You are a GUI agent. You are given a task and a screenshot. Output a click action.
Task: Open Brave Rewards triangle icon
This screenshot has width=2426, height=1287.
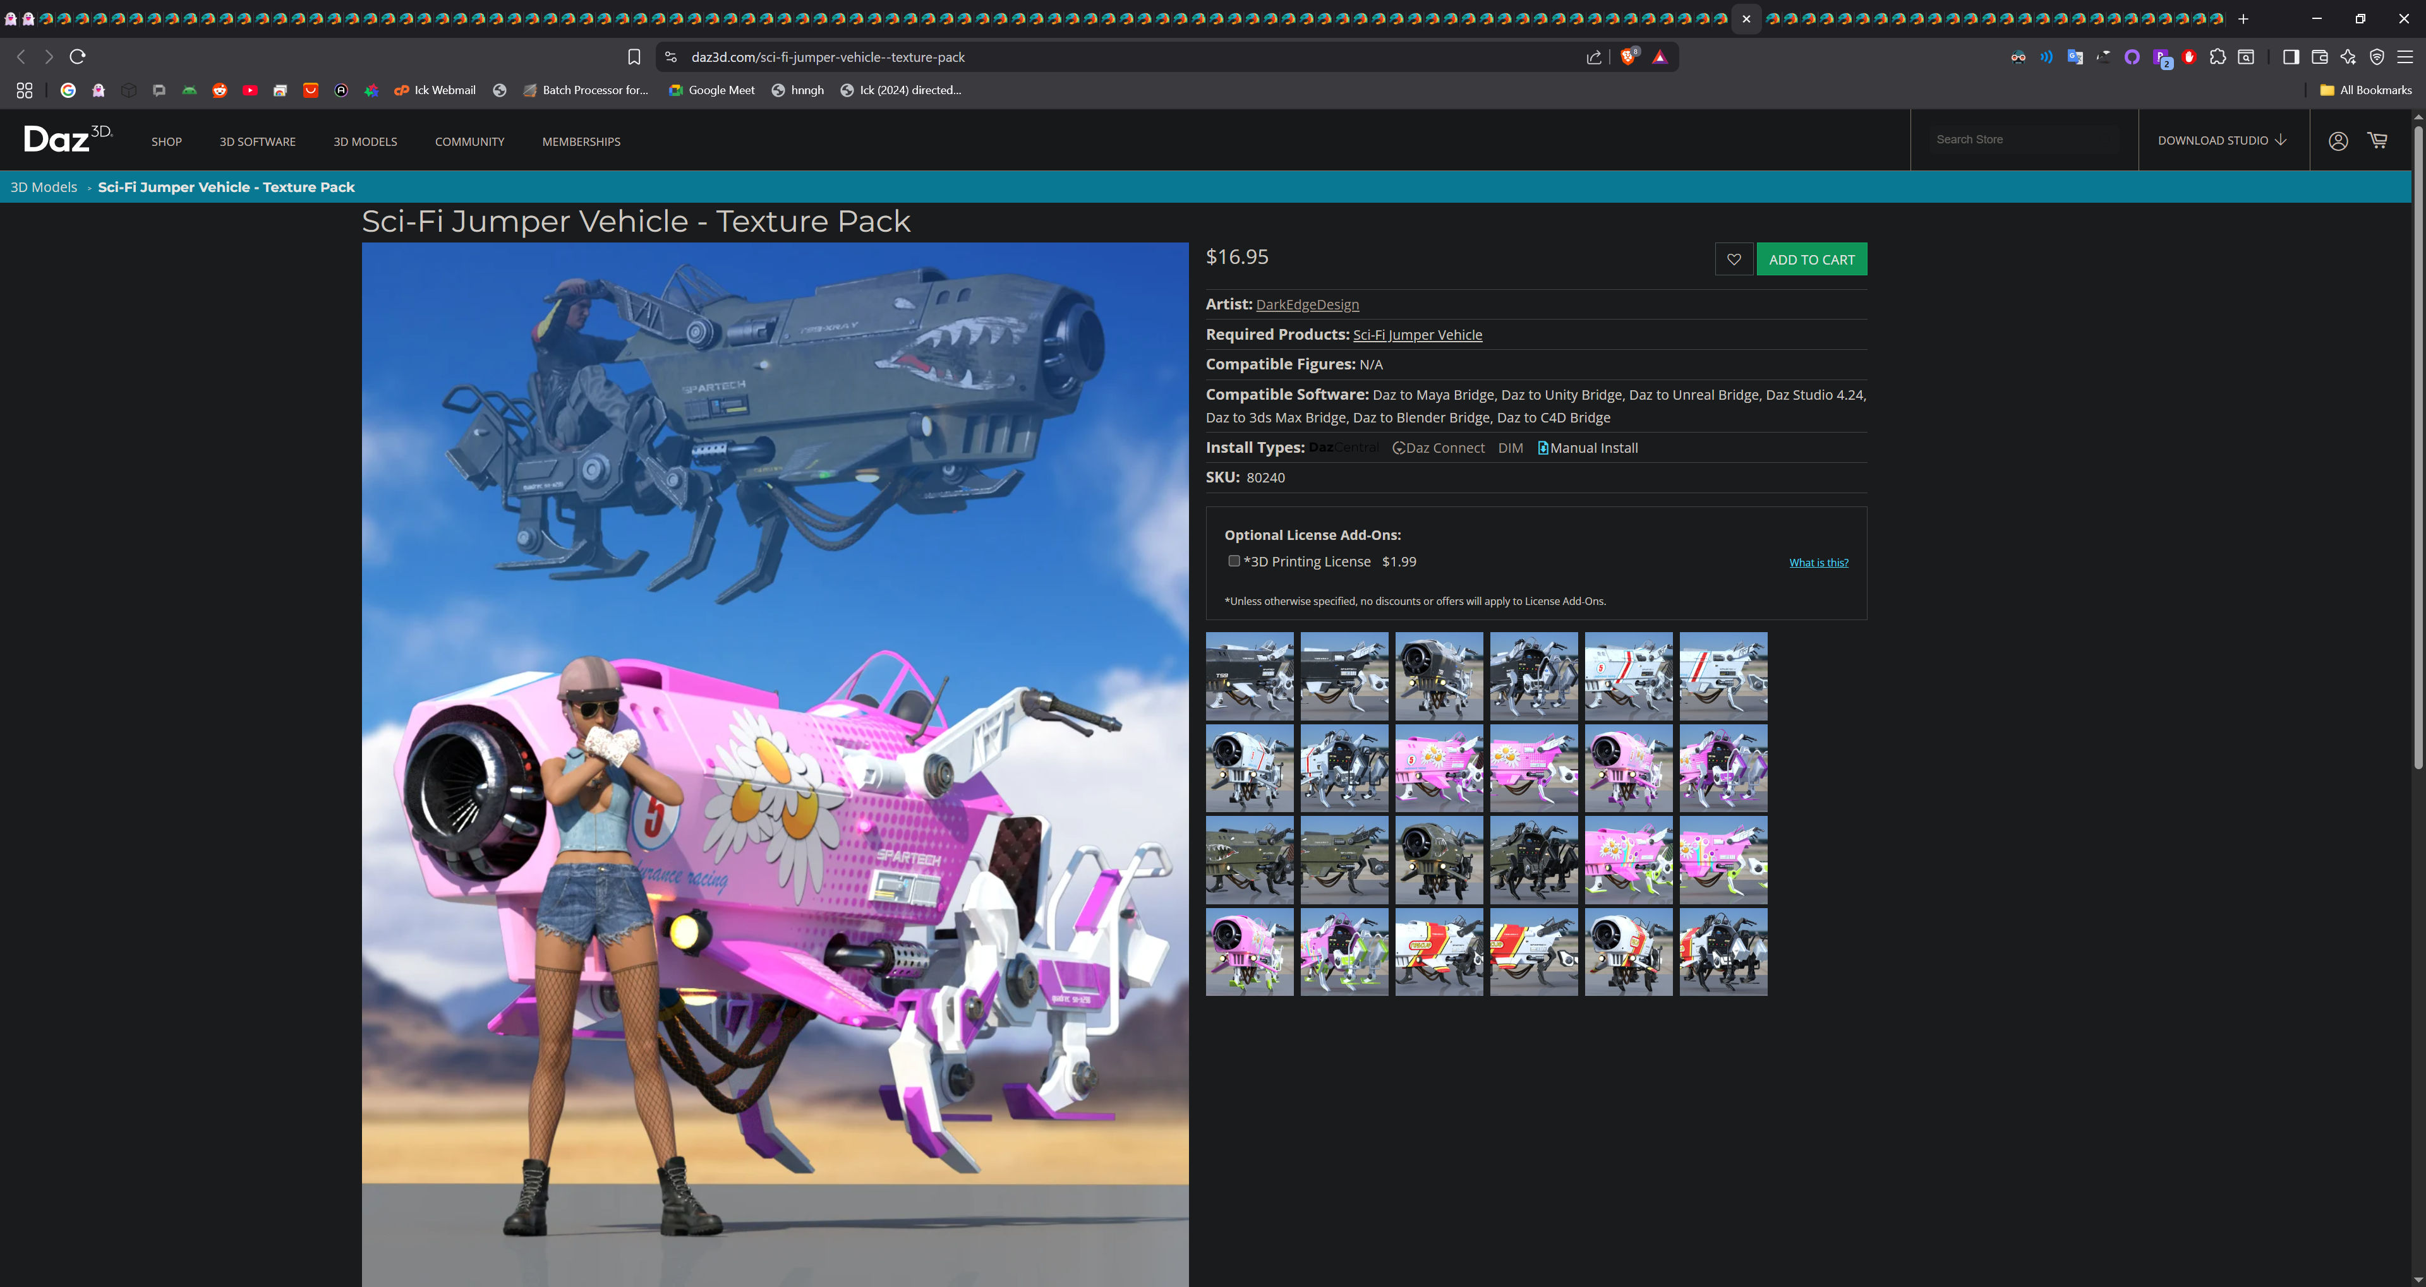tap(1660, 57)
